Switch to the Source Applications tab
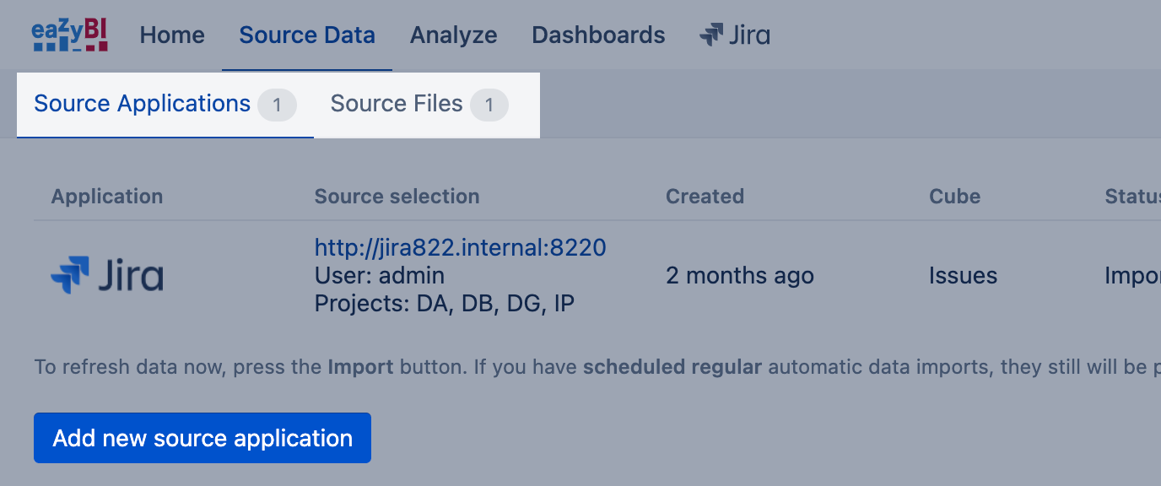This screenshot has width=1161, height=486. (142, 104)
